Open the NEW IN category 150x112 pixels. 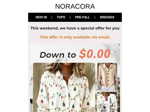(41, 17)
